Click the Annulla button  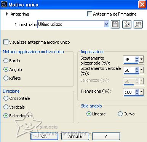pyautogui.click(x=75, y=136)
